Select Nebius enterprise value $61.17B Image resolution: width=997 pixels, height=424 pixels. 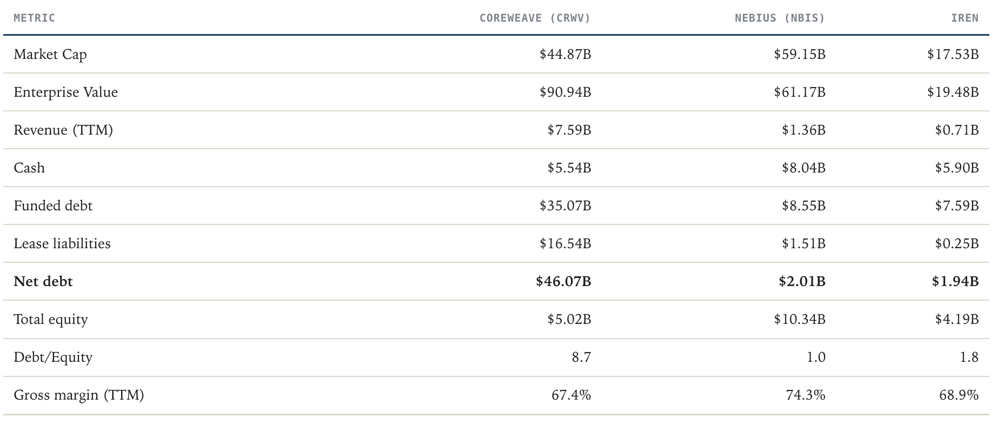[800, 92]
